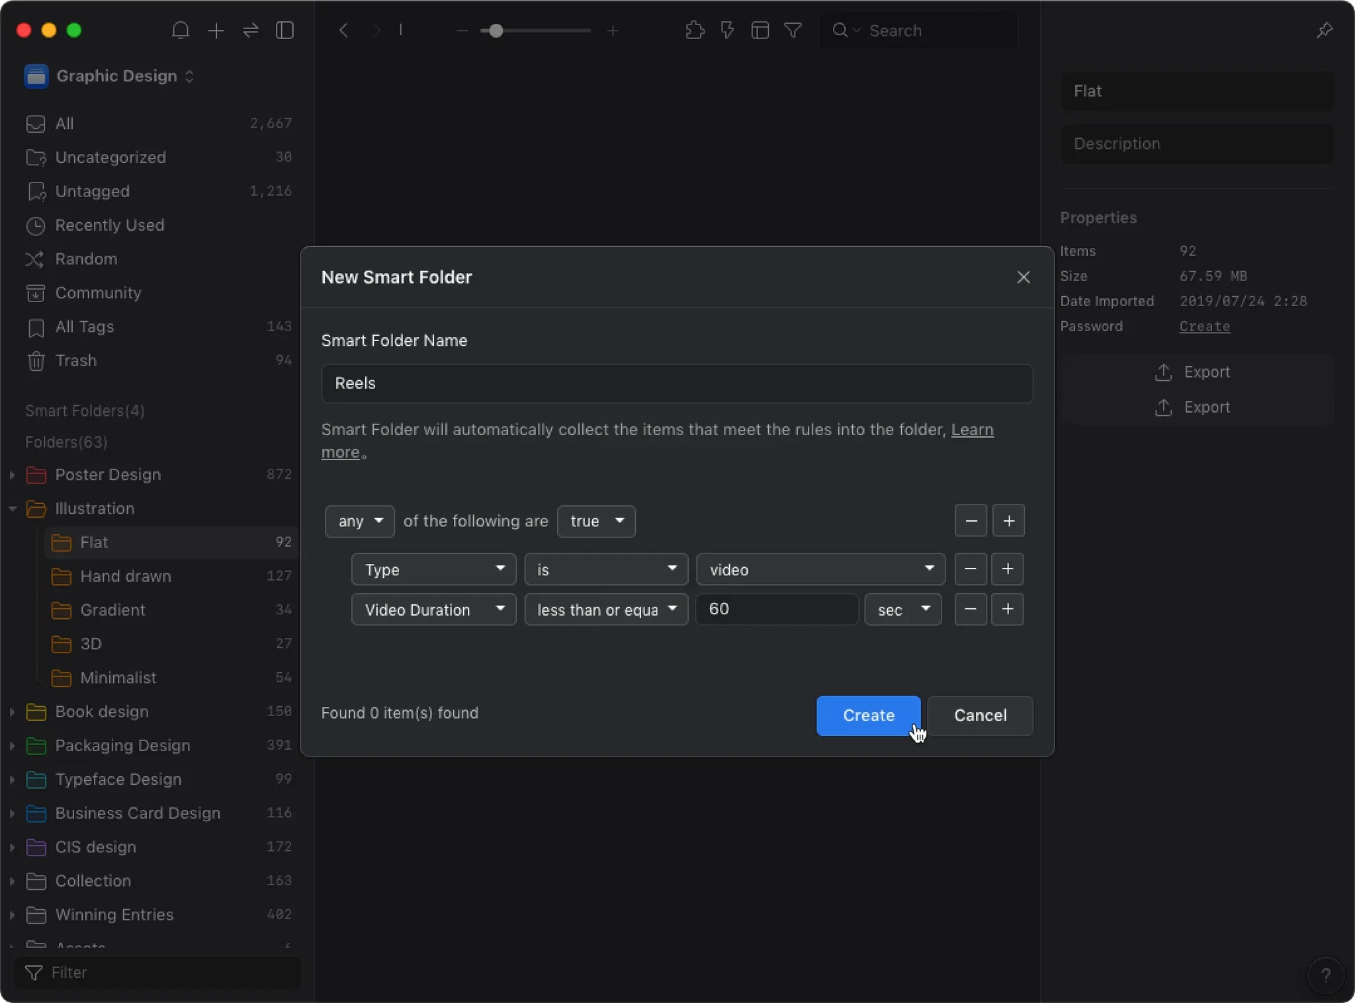This screenshot has height=1003, width=1355.
Task: Click the lightning action icon
Action: (x=727, y=30)
